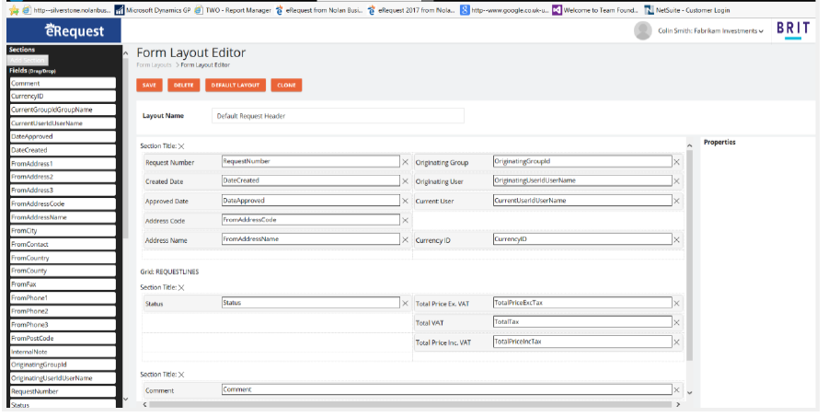Image resolution: width=828 pixels, height=417 pixels.
Task: Remove the Total VAT field with X
Action: pyautogui.click(x=676, y=322)
